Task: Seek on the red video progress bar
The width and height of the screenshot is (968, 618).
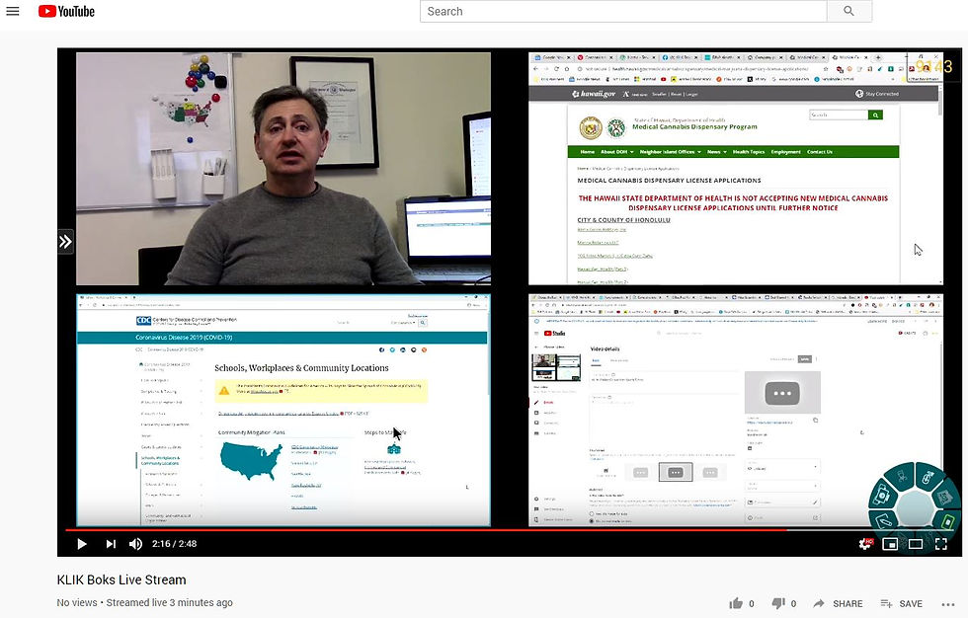Action: [x=426, y=529]
